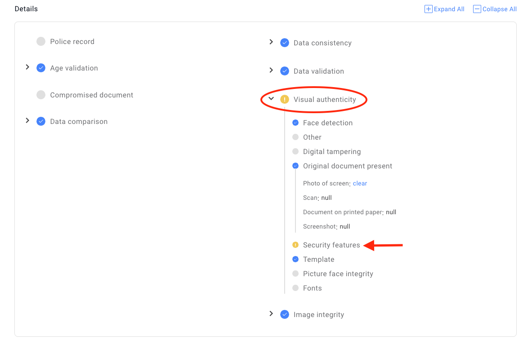Screen dimensions: 532x344
Task: Click the Picture face integrity status dot
Action: click(295, 273)
